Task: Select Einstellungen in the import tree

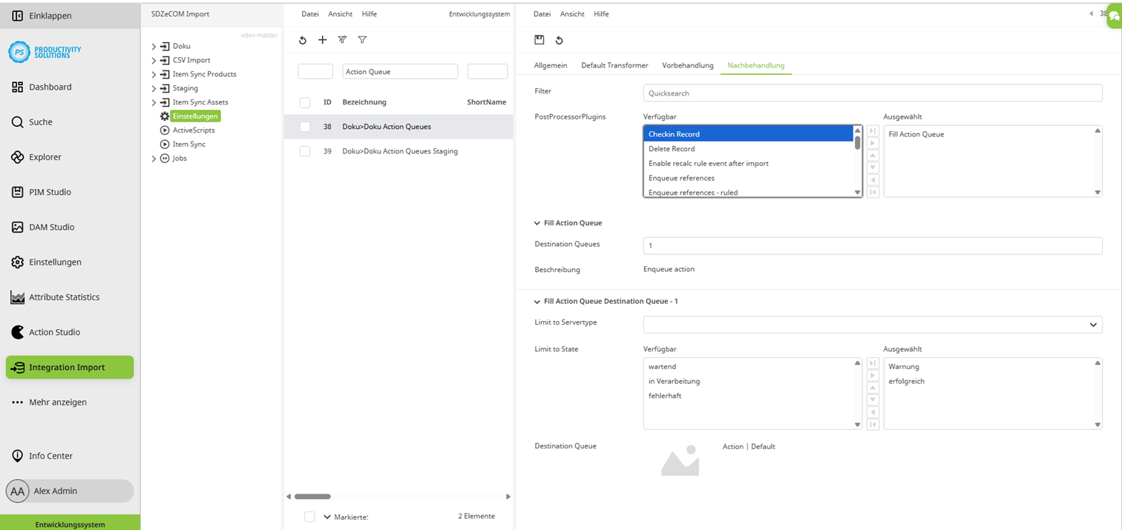Action: 196,116
